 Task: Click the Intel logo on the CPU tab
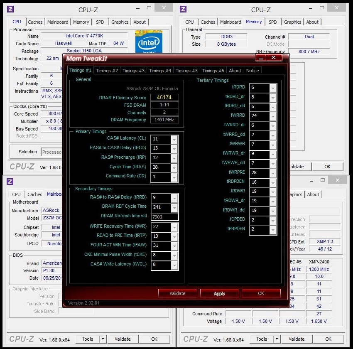point(149,42)
